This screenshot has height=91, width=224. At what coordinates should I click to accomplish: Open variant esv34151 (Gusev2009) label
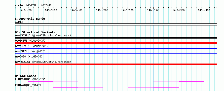pos(30,41)
